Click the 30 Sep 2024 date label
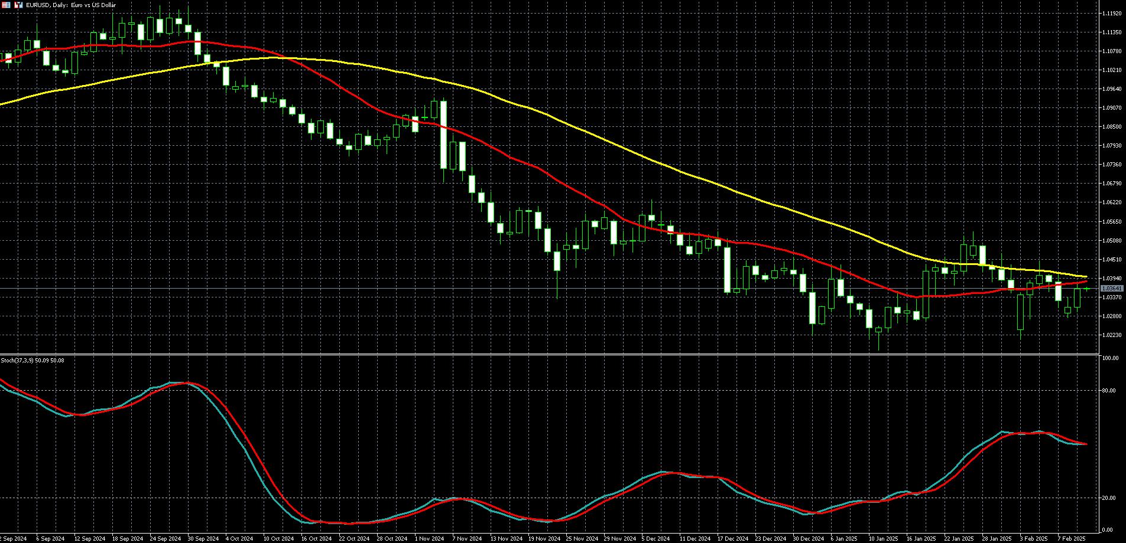1126x543 pixels. click(203, 539)
